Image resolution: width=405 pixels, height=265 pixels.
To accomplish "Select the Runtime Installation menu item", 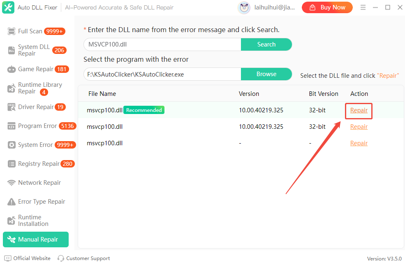I will pyautogui.click(x=33, y=221).
